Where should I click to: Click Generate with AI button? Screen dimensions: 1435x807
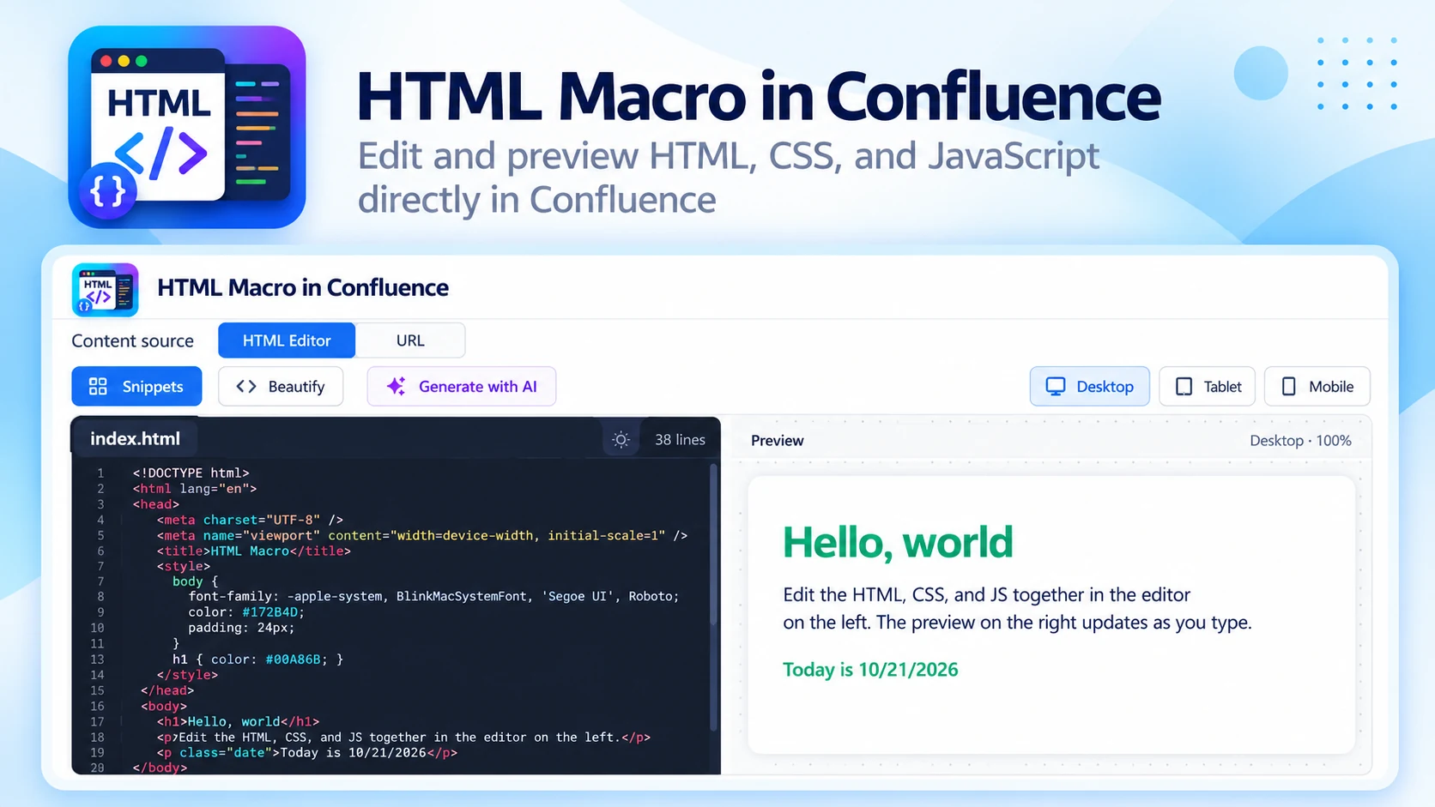click(x=462, y=387)
